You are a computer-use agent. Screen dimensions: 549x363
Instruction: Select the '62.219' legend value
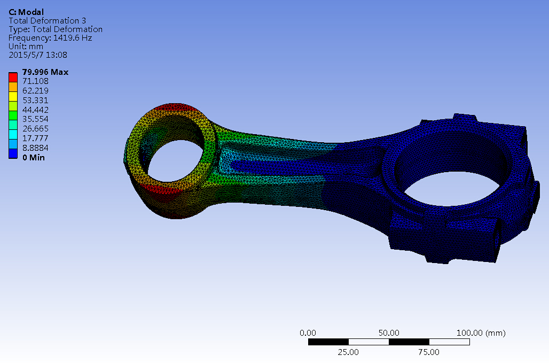35,91
